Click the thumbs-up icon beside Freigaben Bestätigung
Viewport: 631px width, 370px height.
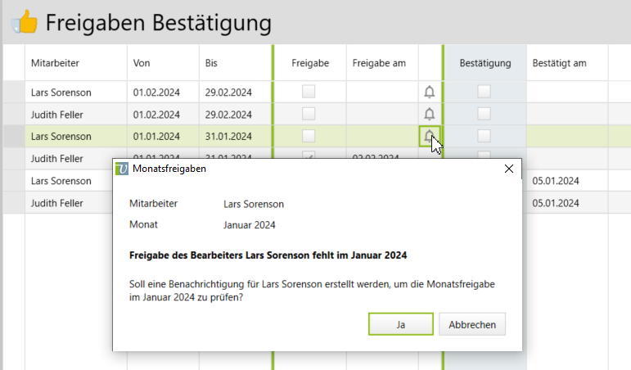pyautogui.click(x=24, y=22)
